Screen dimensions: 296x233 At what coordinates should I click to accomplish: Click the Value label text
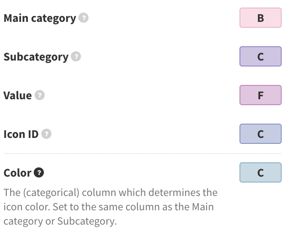[18, 95]
